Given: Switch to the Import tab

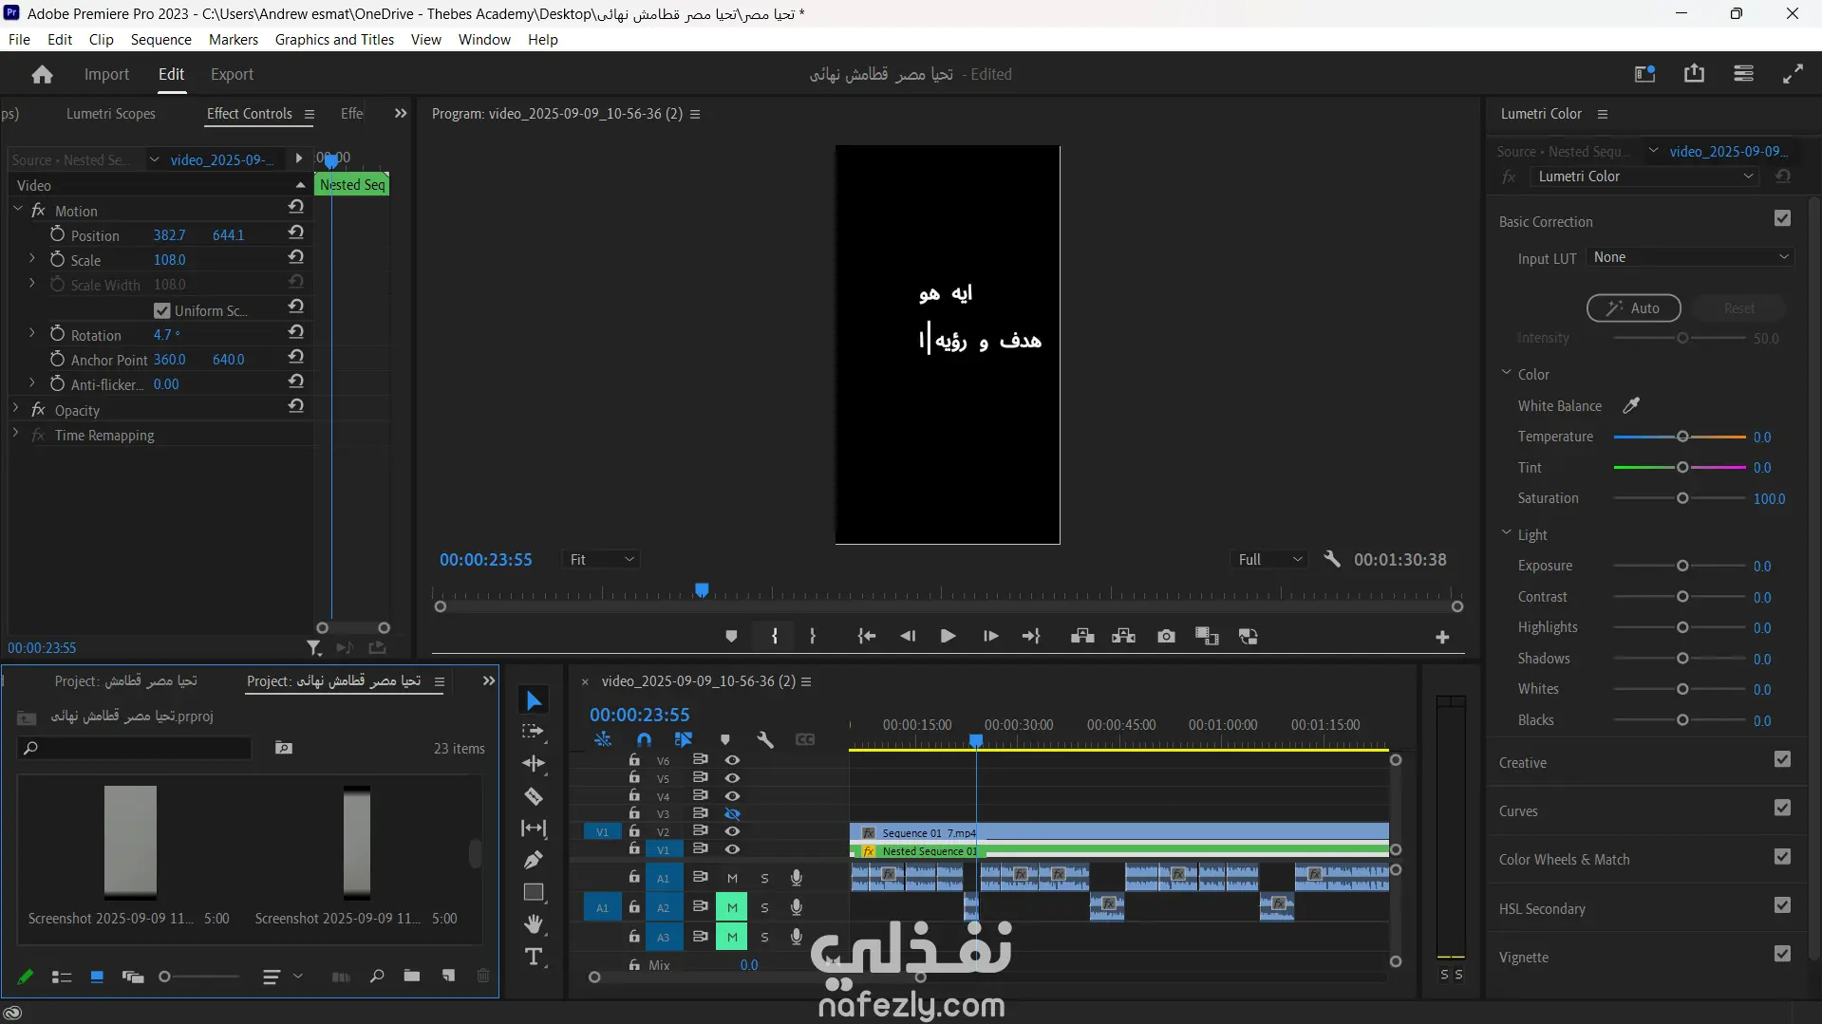Looking at the screenshot, I should 106,74.
